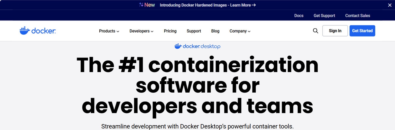Open the Support menu item

[194, 31]
